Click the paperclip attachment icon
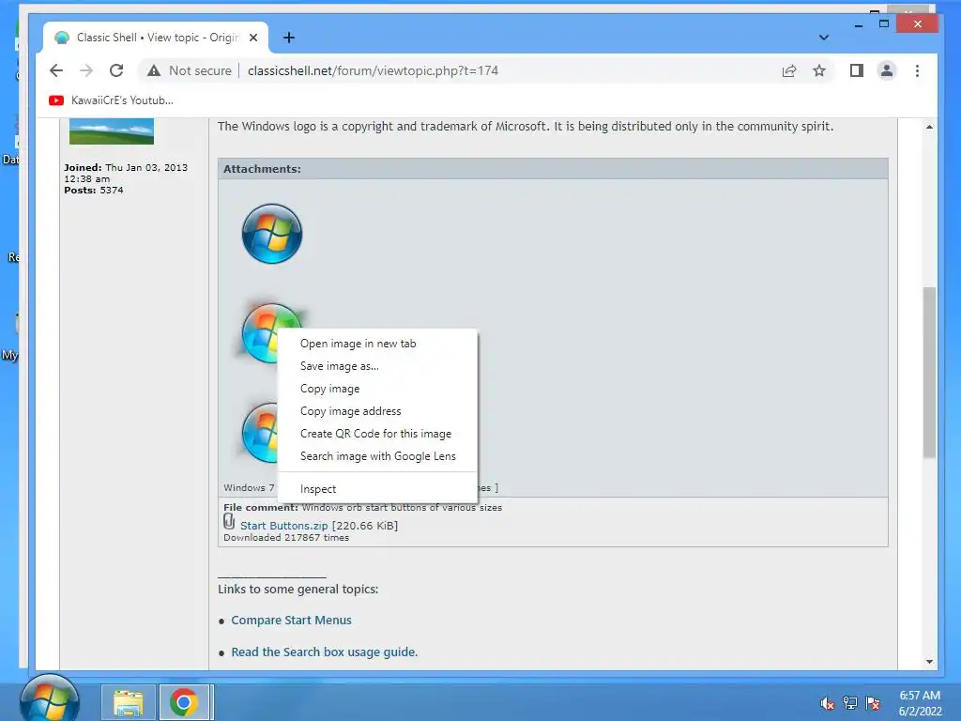Screen dimensions: 961x721 pos(229,522)
